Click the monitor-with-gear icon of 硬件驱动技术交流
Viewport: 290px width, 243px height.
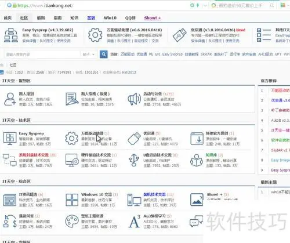pyautogui.click(x=72, y=160)
